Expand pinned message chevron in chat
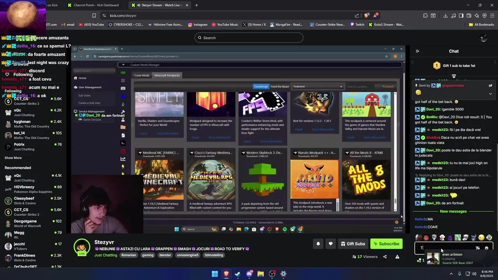 tap(490, 94)
